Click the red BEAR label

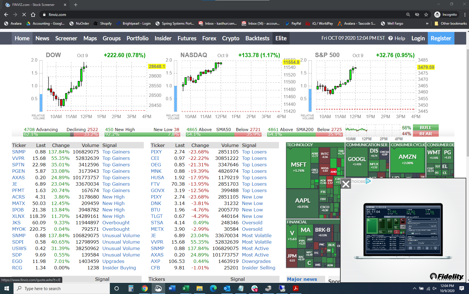pyautogui.click(x=426, y=134)
